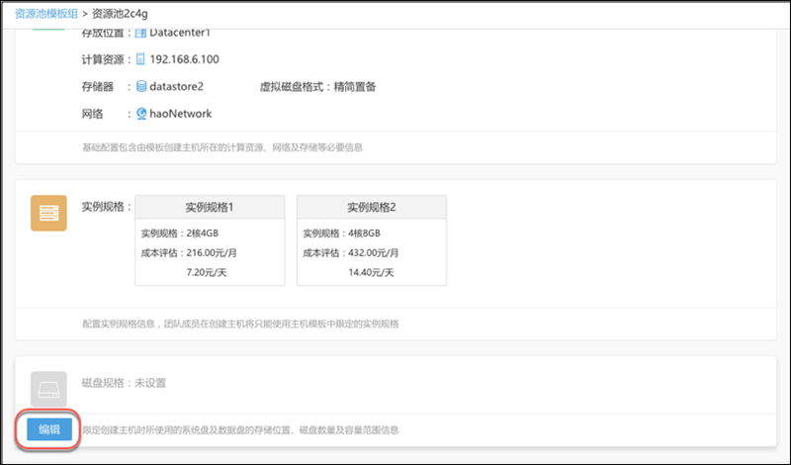Image resolution: width=791 pixels, height=465 pixels.
Task: Select the 实例规格2 card header
Action: (x=371, y=208)
